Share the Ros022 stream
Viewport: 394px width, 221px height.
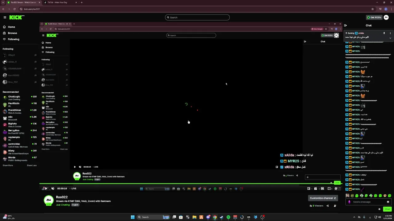[x=328, y=206]
